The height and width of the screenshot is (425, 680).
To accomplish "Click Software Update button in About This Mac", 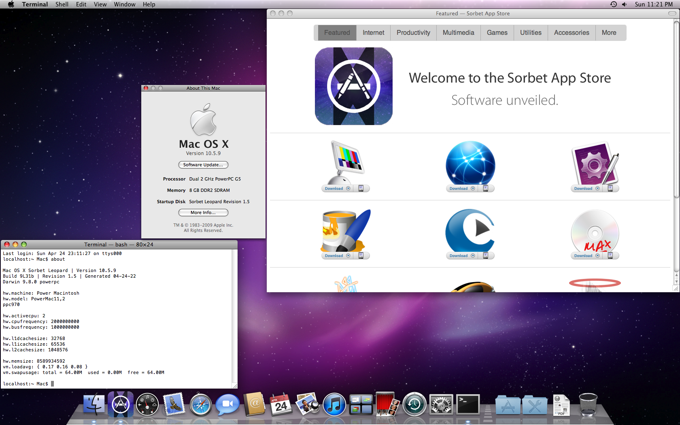I will tap(203, 165).
